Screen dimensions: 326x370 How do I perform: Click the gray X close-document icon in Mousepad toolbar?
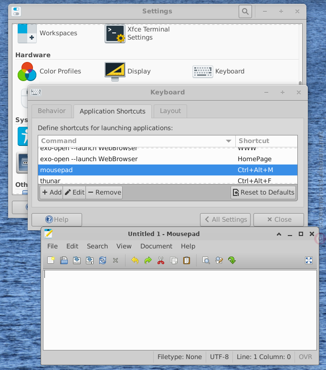click(116, 260)
